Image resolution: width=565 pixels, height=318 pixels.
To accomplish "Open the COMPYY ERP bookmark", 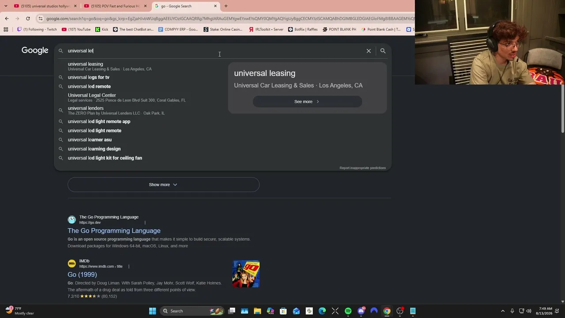I will coord(178,30).
